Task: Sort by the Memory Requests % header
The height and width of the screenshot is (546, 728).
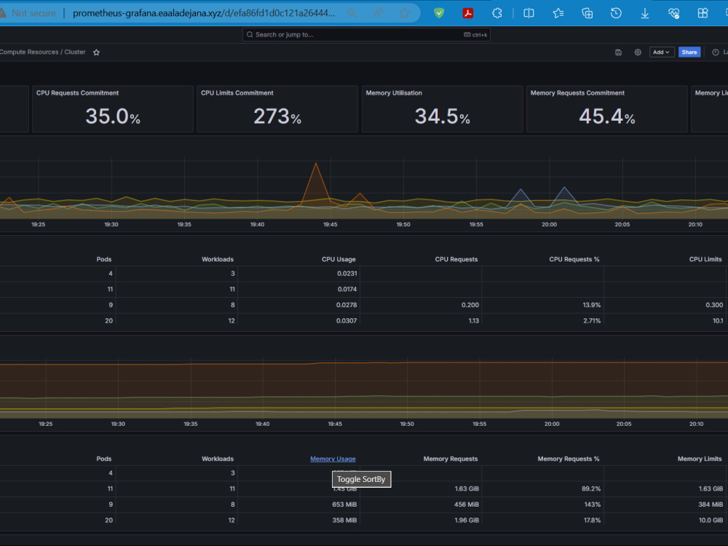Action: coord(569,459)
